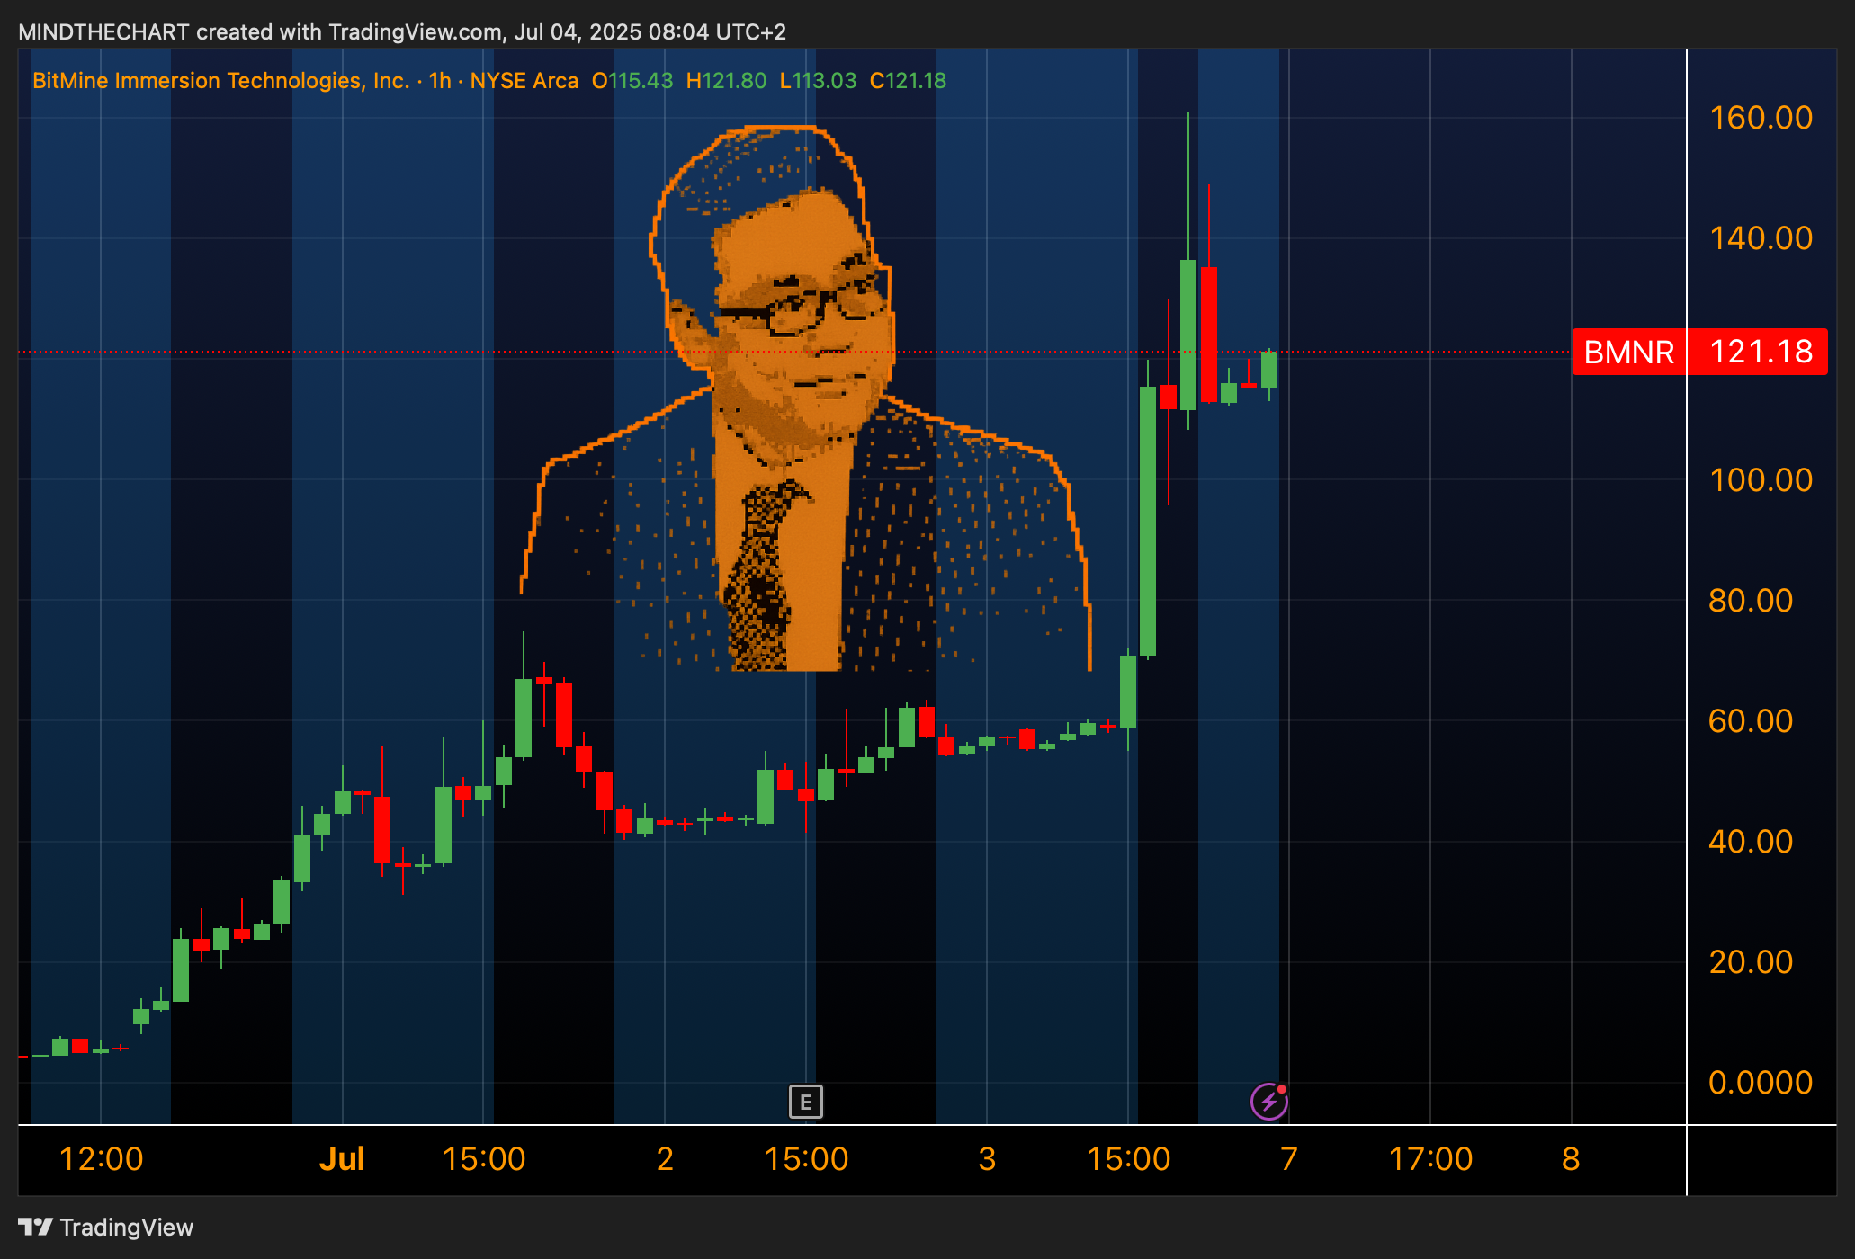Click the BMNR ticker price label
Viewport: 1855px width, 1259px height.
[1628, 352]
